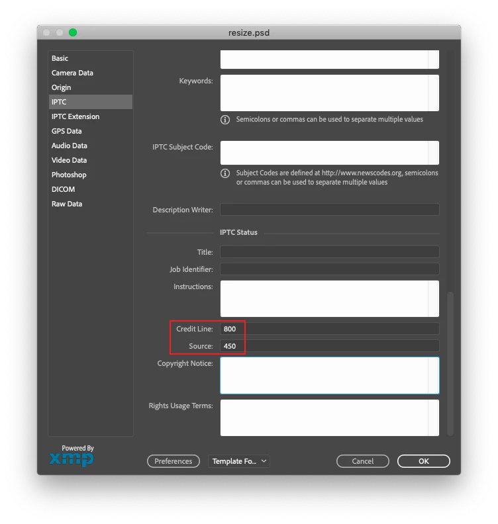This screenshot has width=498, height=524.
Task: Click the Copyright Notice text area
Action: (x=329, y=375)
